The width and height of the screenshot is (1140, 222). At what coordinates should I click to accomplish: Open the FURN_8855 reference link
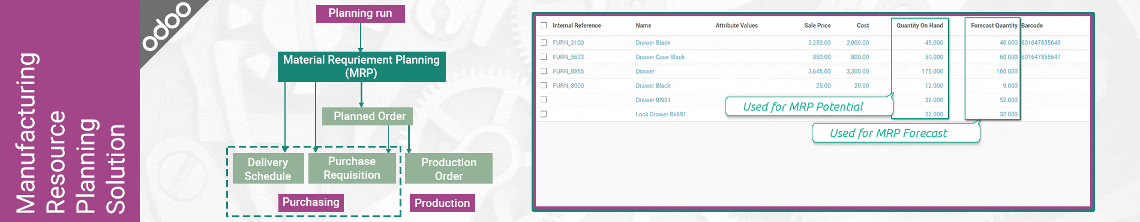[x=568, y=71]
